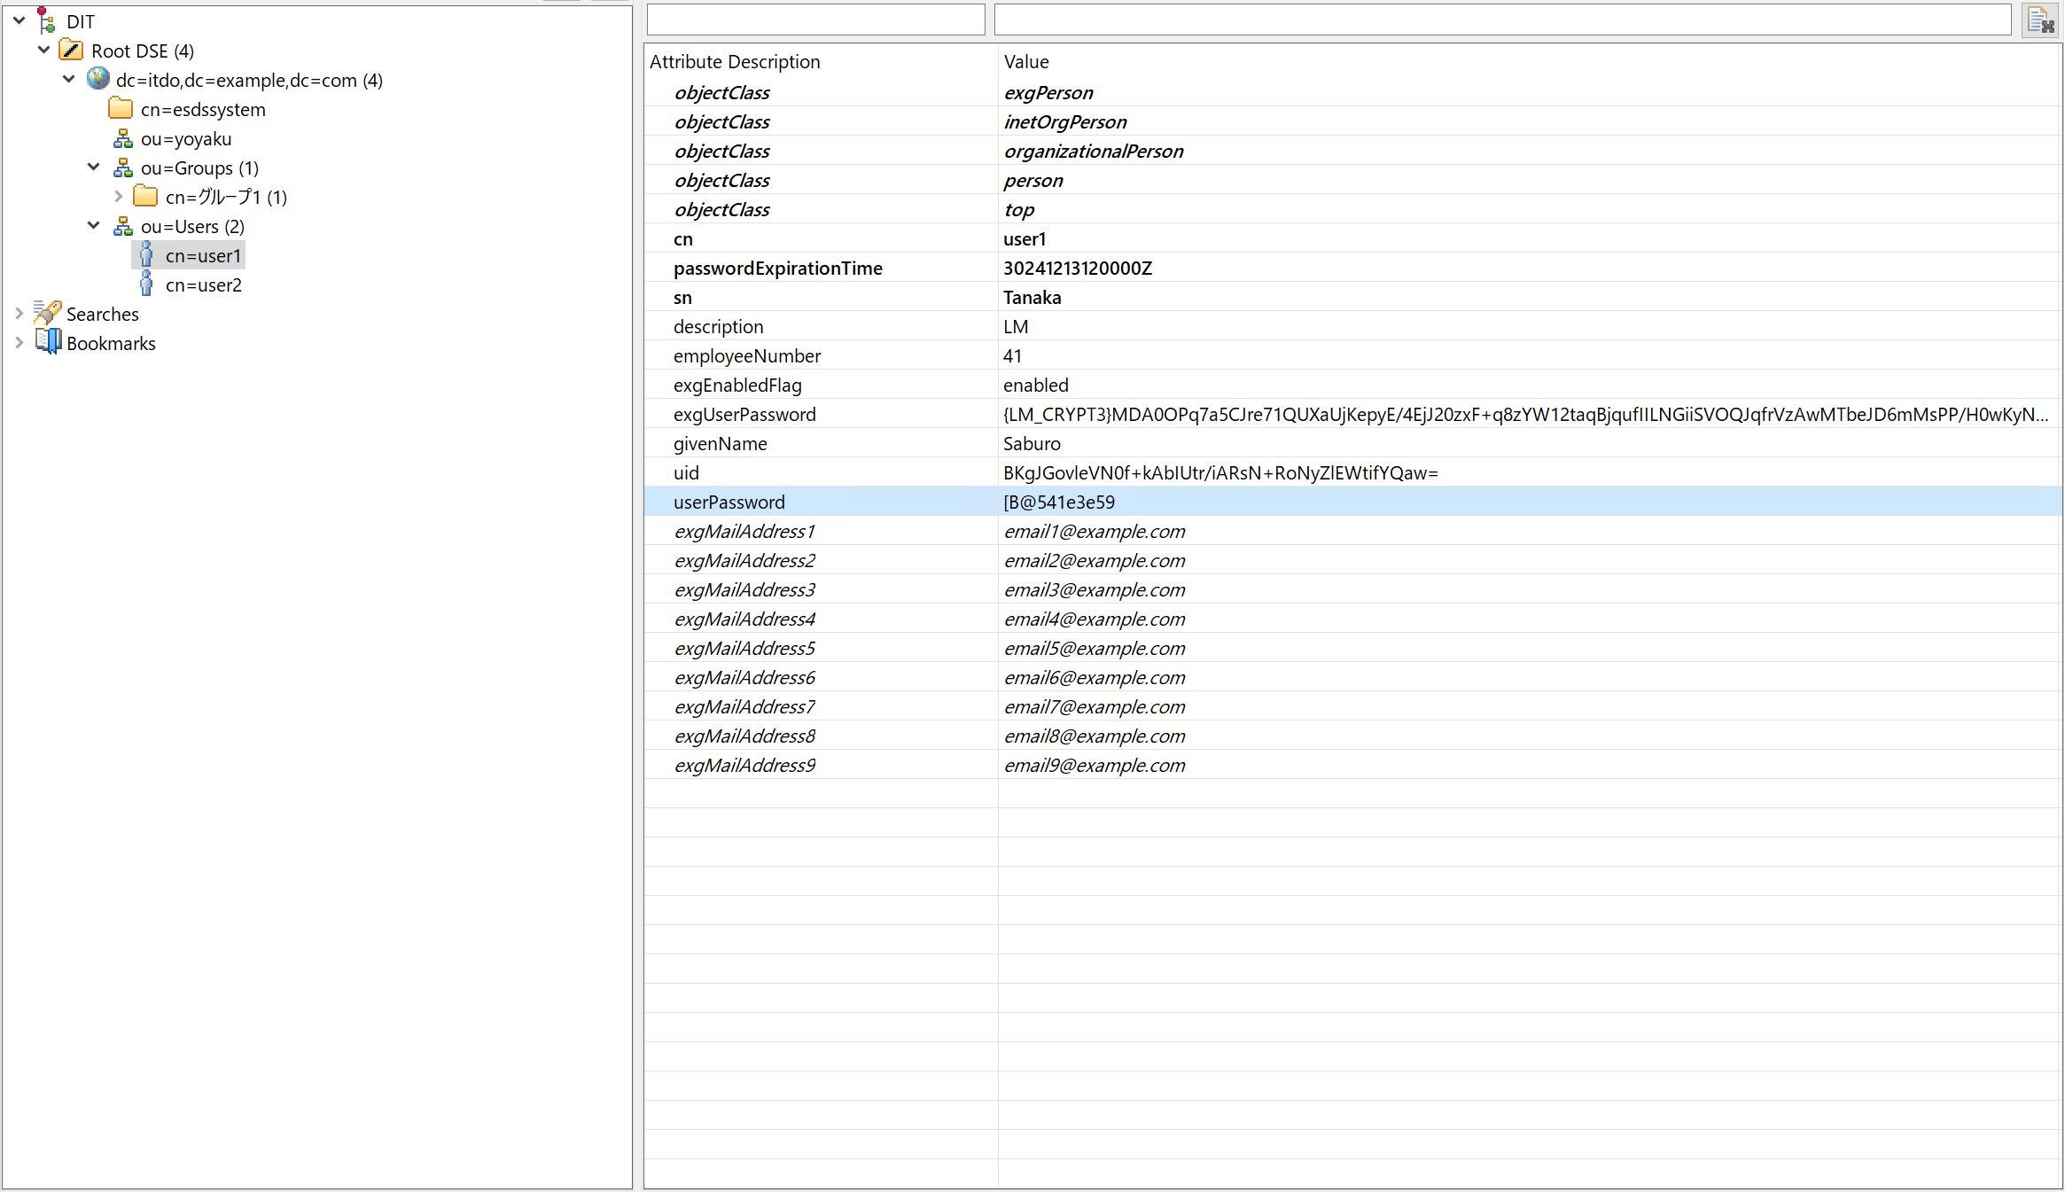Click the cn=esdssystem folder icon

[121, 109]
